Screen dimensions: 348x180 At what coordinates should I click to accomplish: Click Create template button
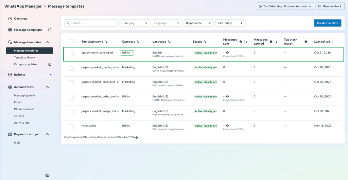(x=327, y=23)
